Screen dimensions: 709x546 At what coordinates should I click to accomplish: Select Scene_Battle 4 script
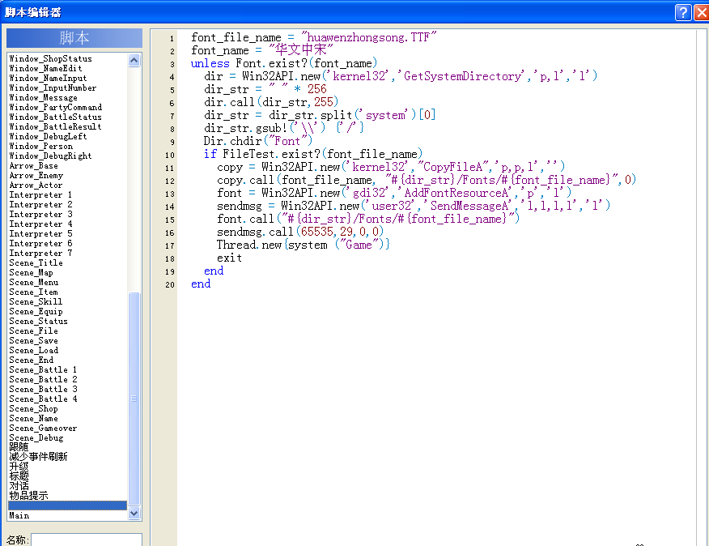click(44, 399)
